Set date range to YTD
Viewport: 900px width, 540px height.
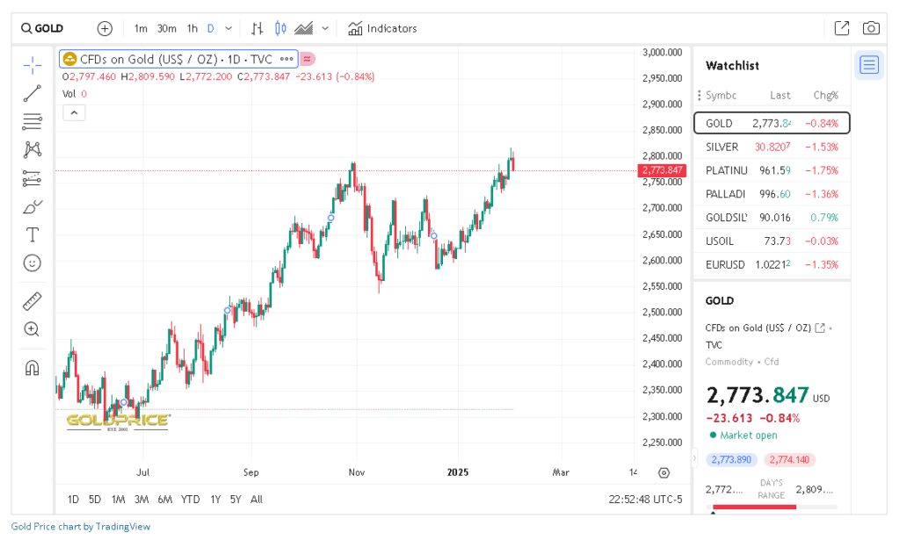191,500
